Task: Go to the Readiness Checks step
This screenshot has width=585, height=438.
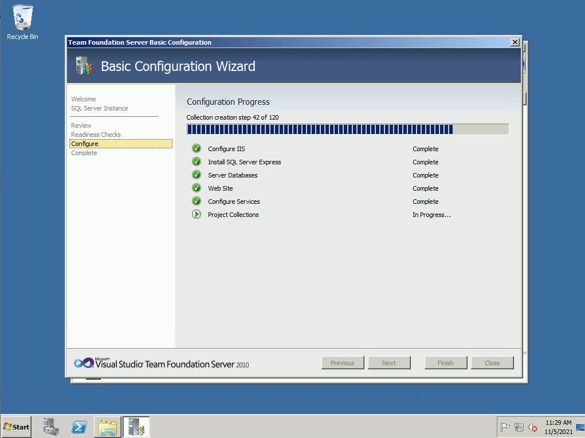Action: [x=96, y=135]
